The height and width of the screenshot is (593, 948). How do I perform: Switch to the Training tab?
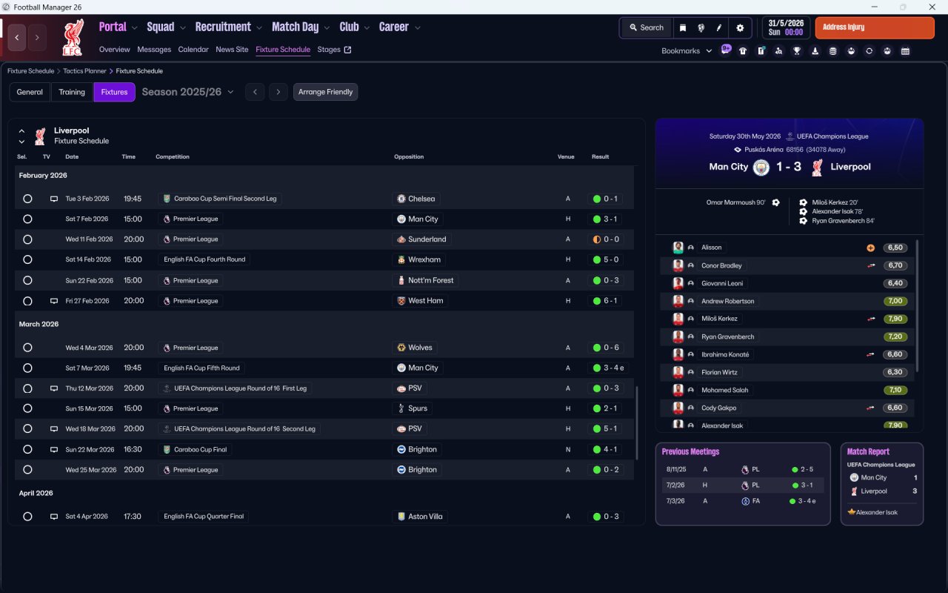click(72, 92)
